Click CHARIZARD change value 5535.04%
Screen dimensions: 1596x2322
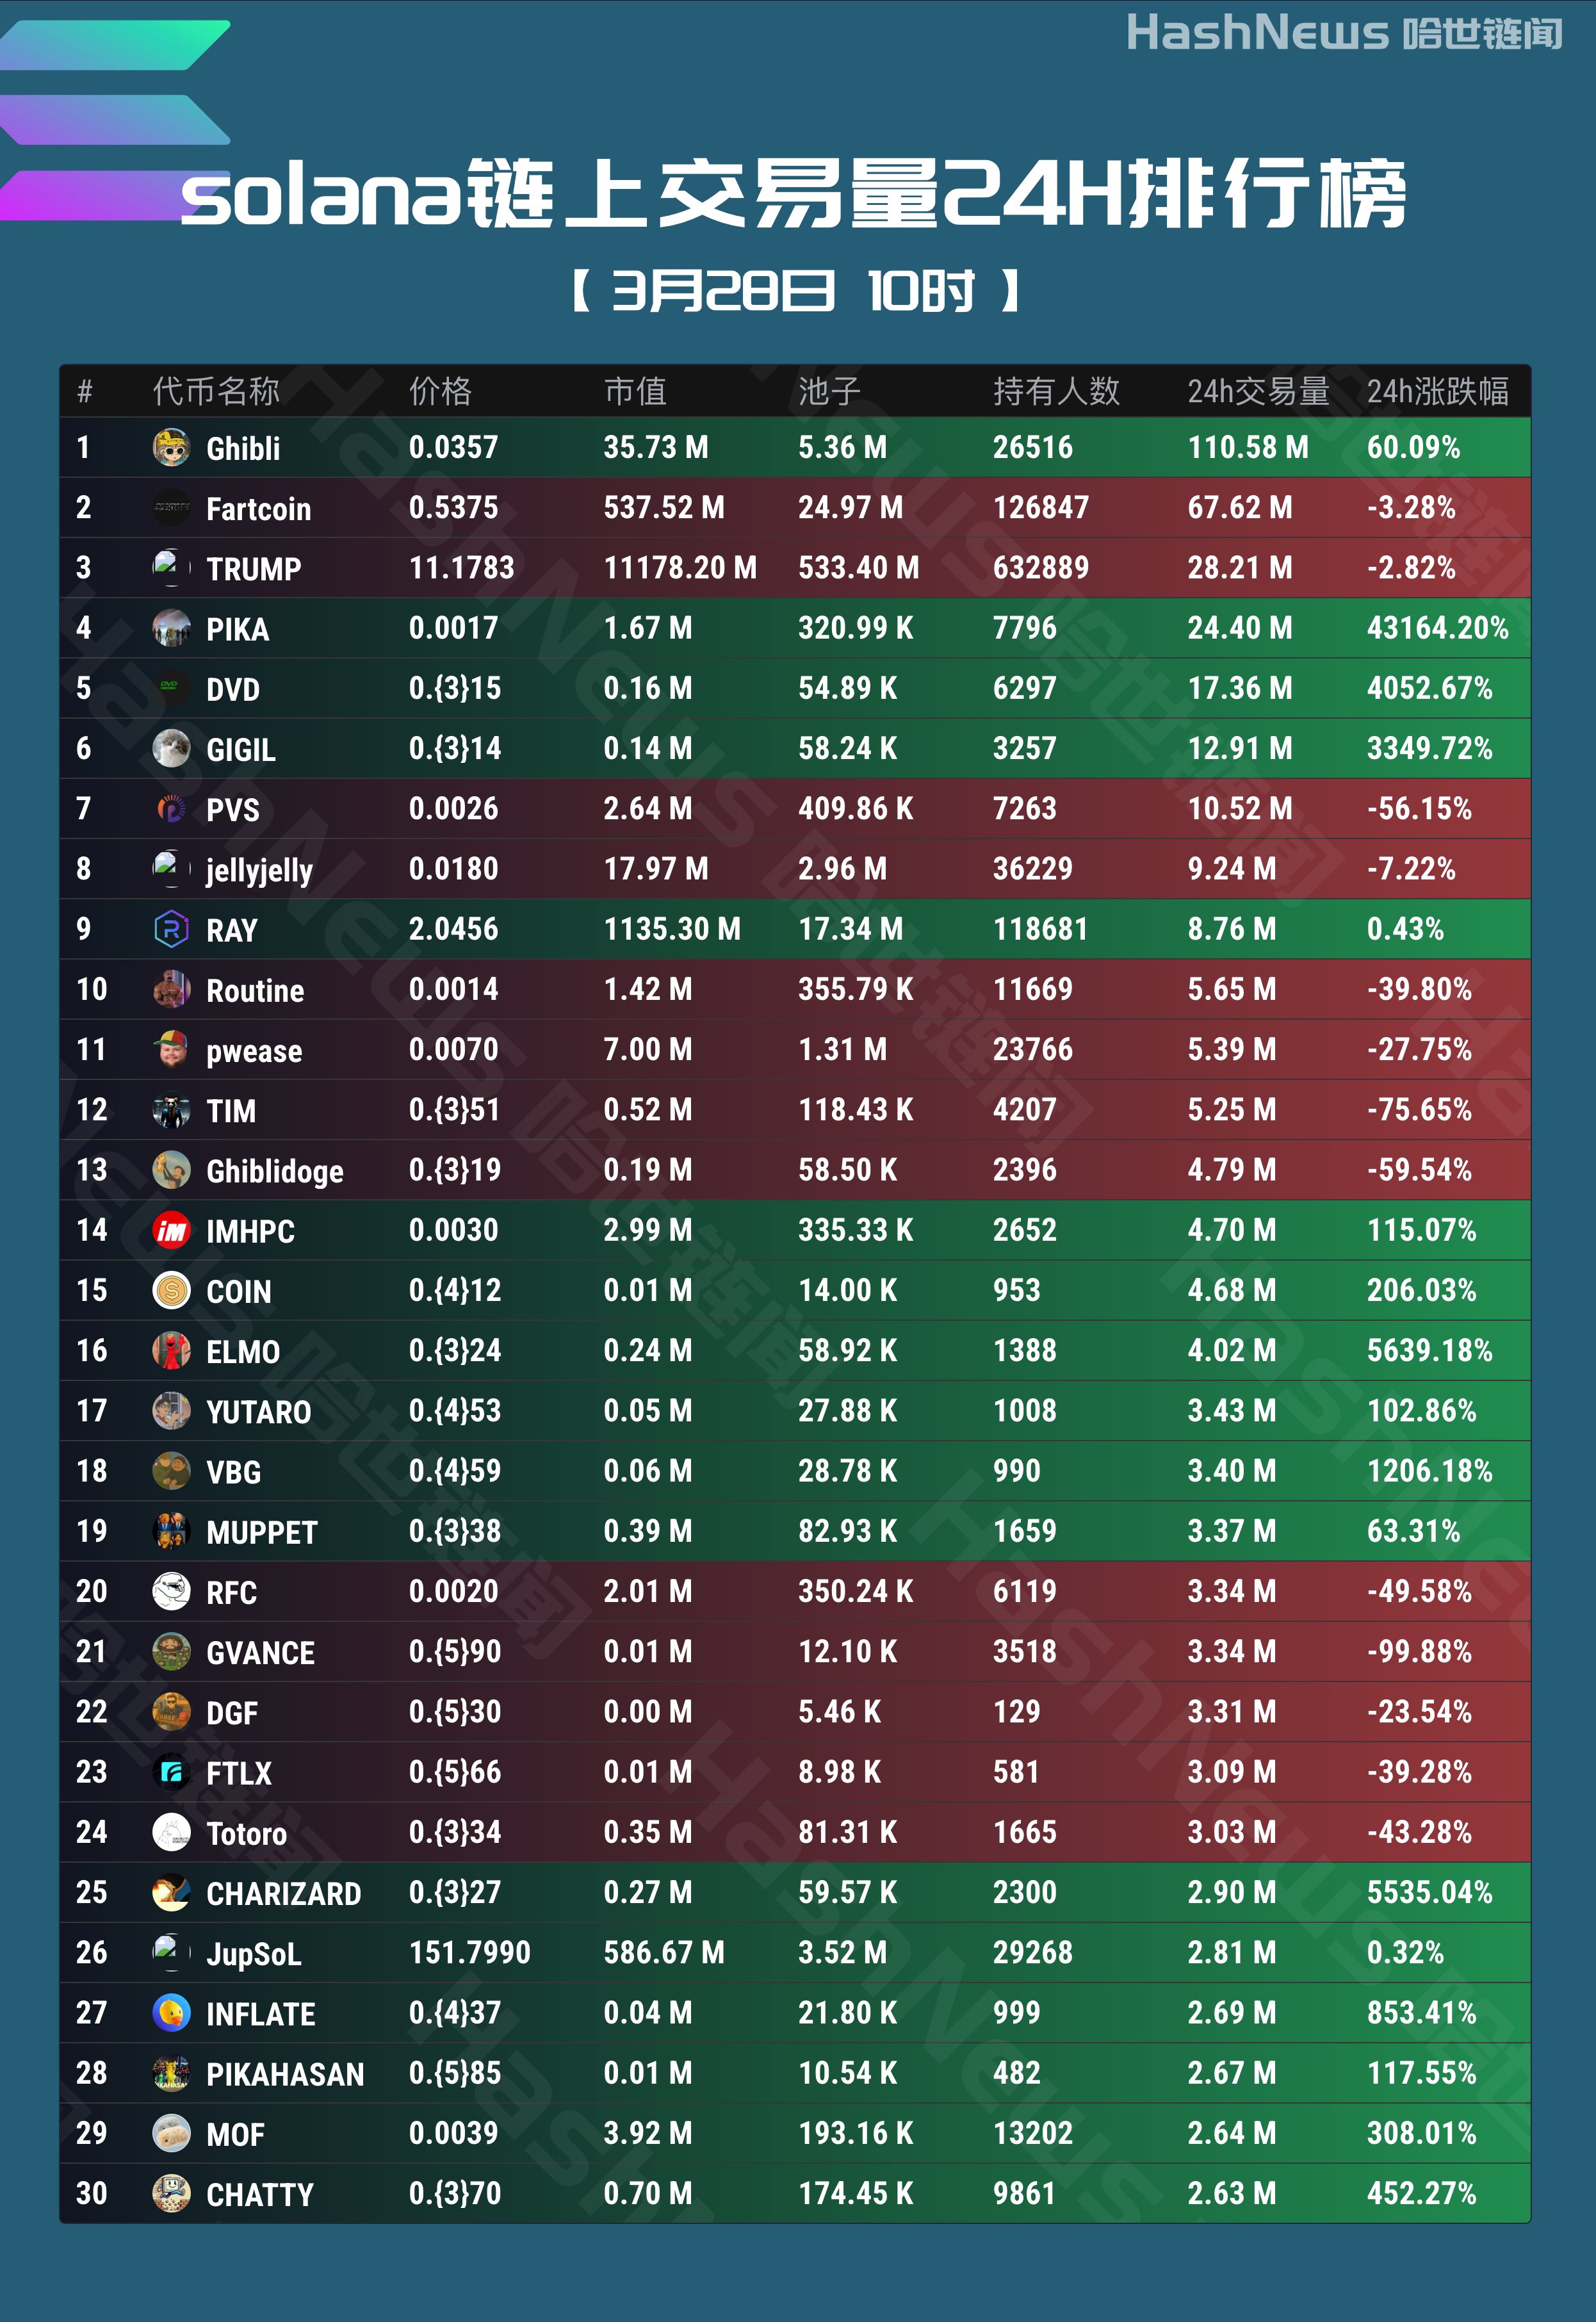click(x=1430, y=1892)
